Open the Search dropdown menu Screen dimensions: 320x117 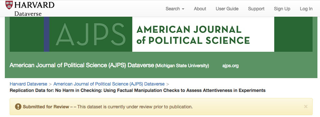pyautogui.click(x=175, y=9)
